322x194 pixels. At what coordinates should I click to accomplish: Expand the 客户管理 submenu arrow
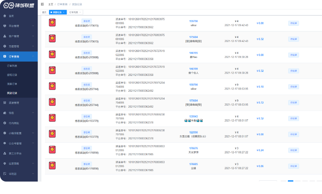(33, 36)
